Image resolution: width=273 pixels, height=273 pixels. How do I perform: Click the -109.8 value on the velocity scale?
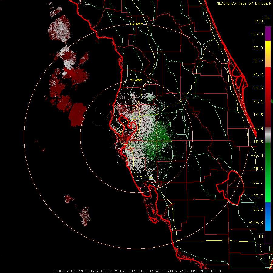click(256, 223)
